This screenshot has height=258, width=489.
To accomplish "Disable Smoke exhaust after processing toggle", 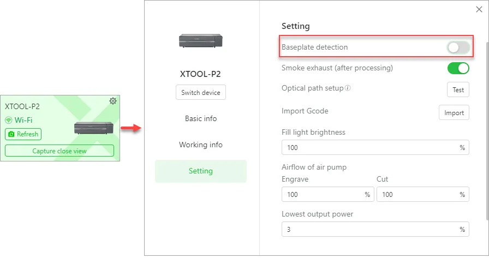I will tap(458, 68).
